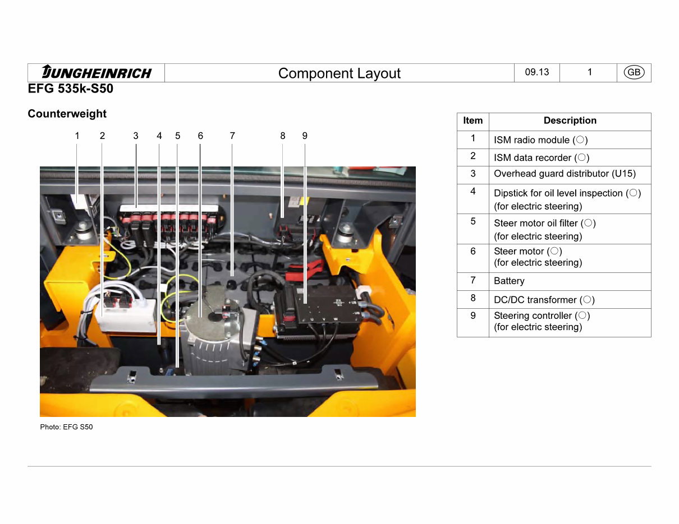The width and height of the screenshot is (679, 524).
Task: Select the Counterweight section heading
Action: pyautogui.click(x=67, y=114)
